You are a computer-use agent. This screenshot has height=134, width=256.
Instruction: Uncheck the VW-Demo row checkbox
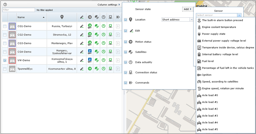[5, 60]
